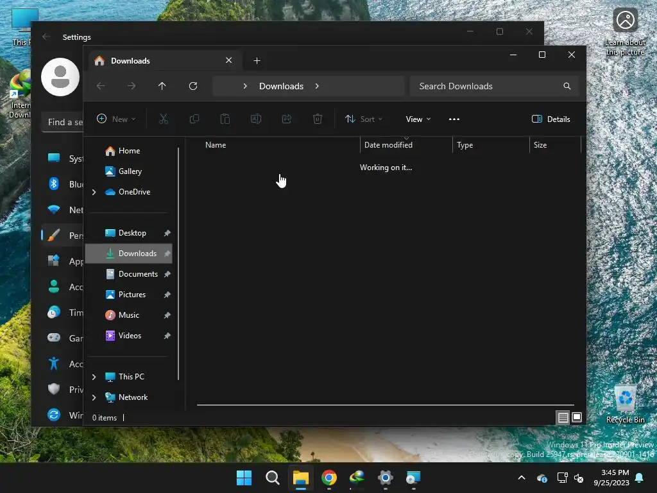
Task: Open Internet Download Manager taskbar icon
Action: tap(357, 478)
